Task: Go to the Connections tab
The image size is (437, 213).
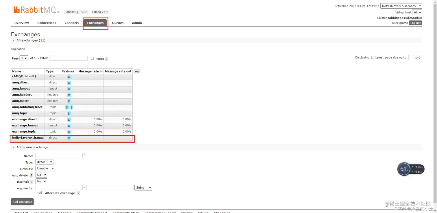Action: (47, 23)
